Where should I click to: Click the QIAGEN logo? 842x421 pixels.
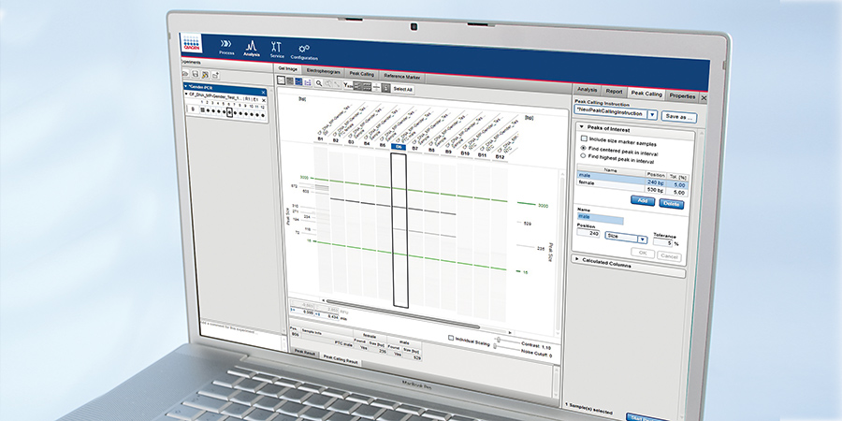click(191, 43)
